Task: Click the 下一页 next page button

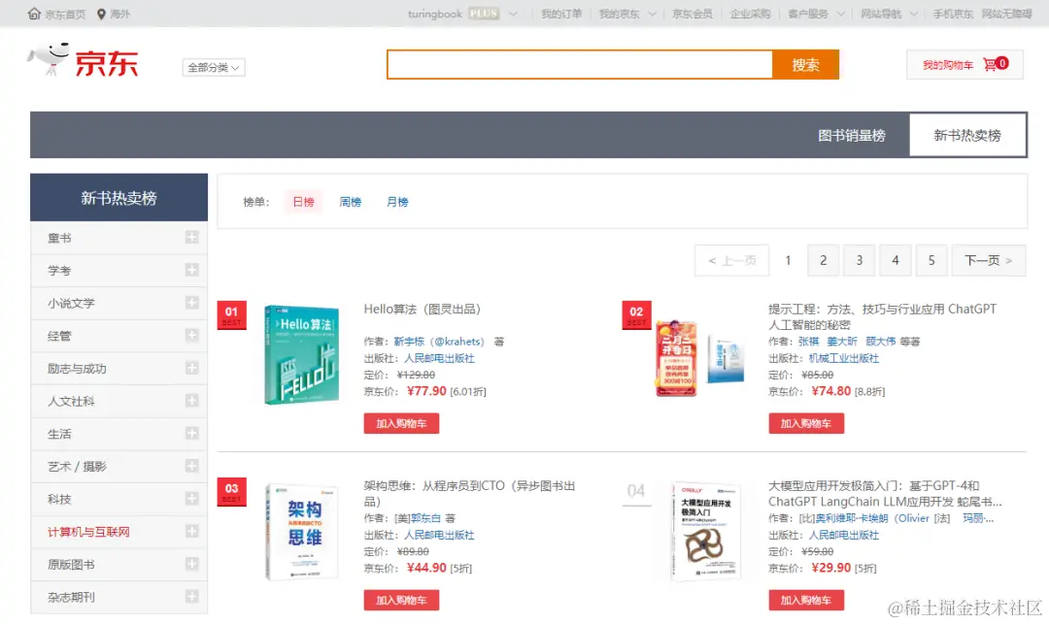Action: tap(988, 260)
